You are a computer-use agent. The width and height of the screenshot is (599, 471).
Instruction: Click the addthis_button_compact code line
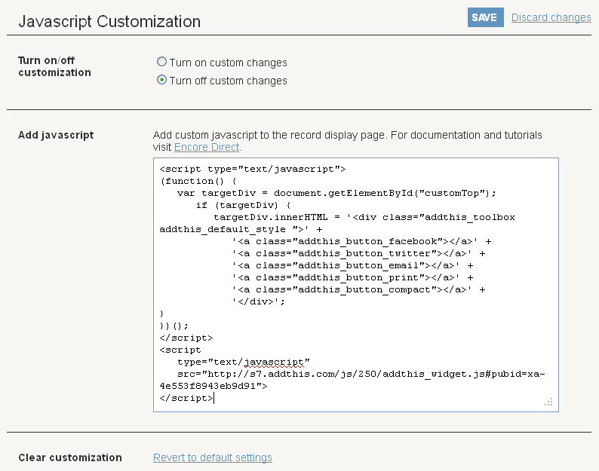[x=358, y=289]
